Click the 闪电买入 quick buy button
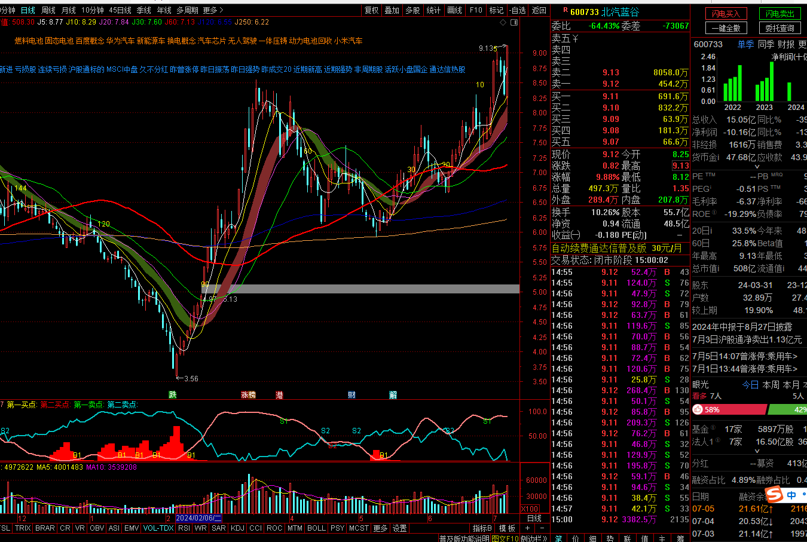Viewport: 807px width, 542px height. tap(726, 14)
